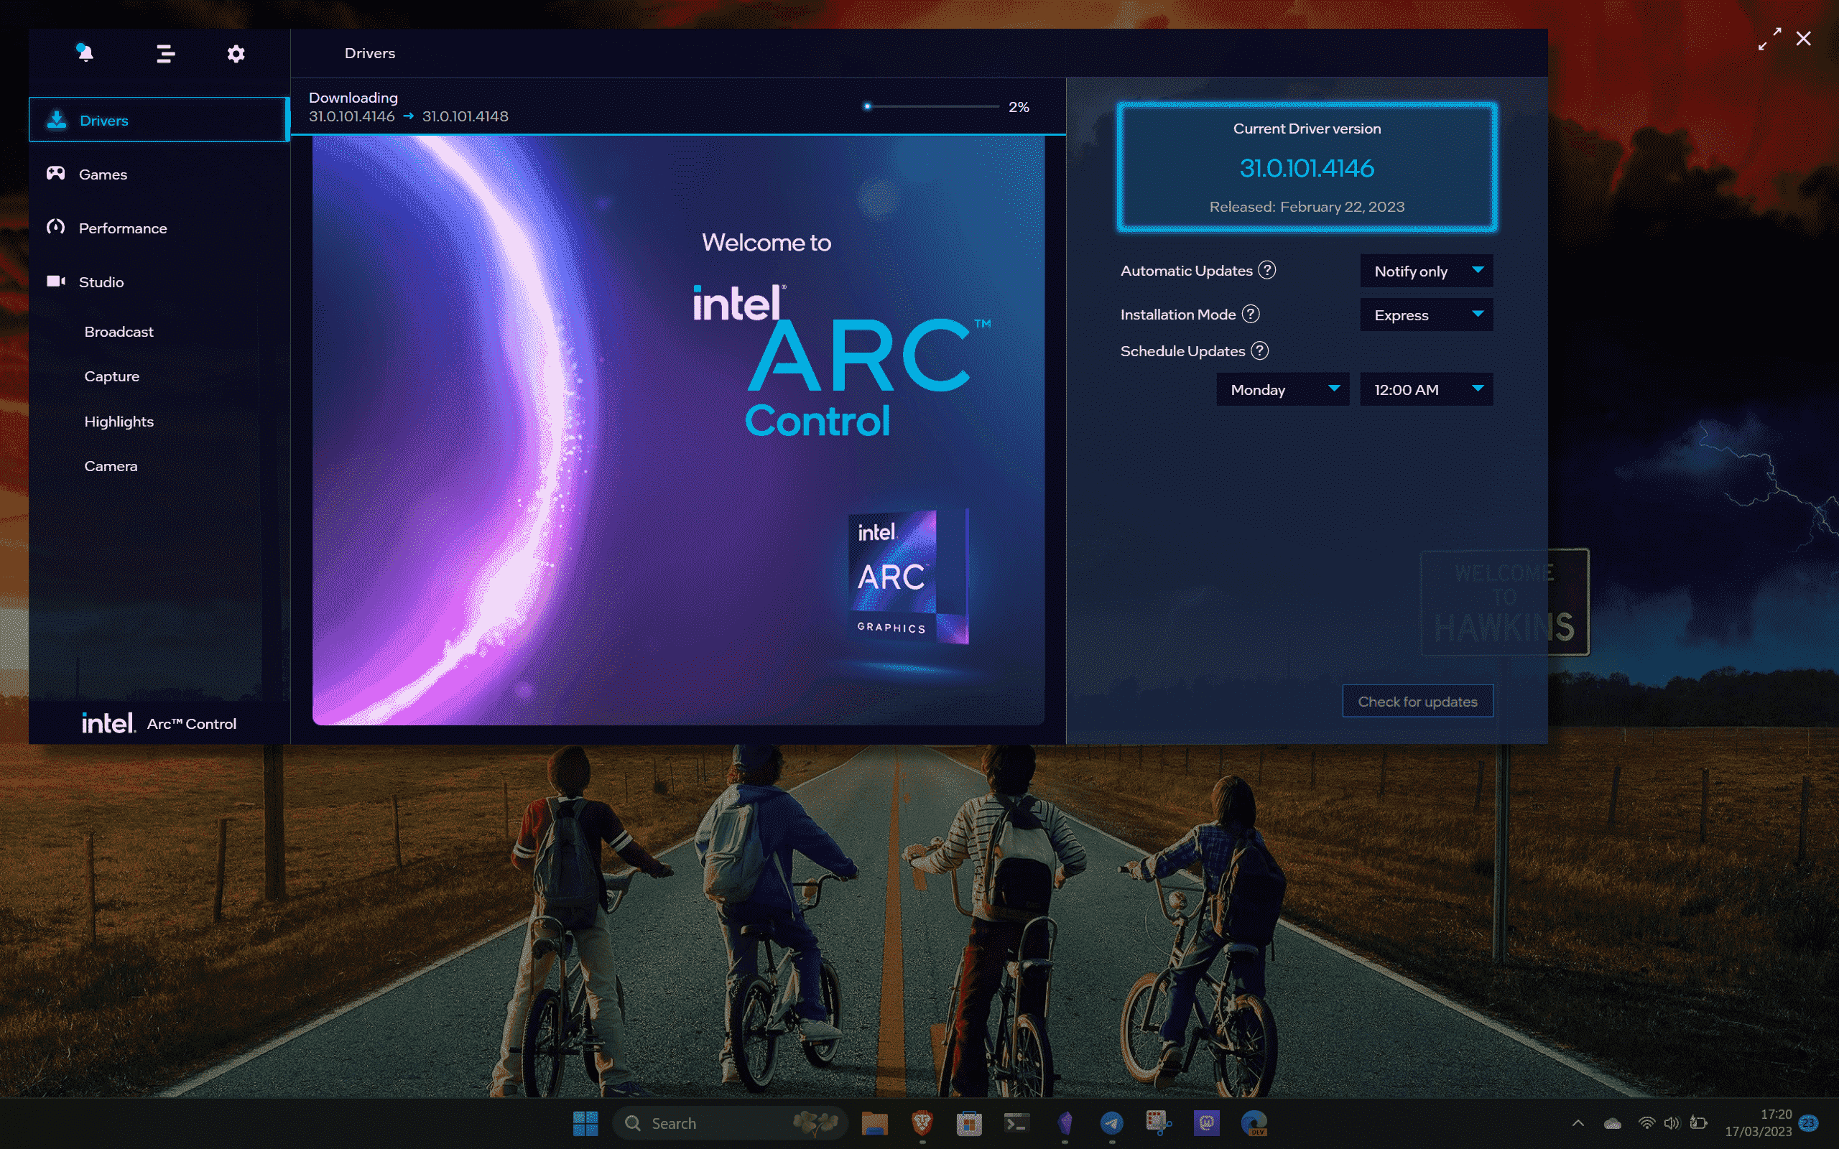Image resolution: width=1839 pixels, height=1149 pixels.
Task: Click the Check for updates button
Action: click(1418, 702)
